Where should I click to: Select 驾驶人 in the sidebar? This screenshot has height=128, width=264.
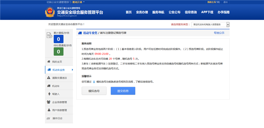(x=59, y=94)
